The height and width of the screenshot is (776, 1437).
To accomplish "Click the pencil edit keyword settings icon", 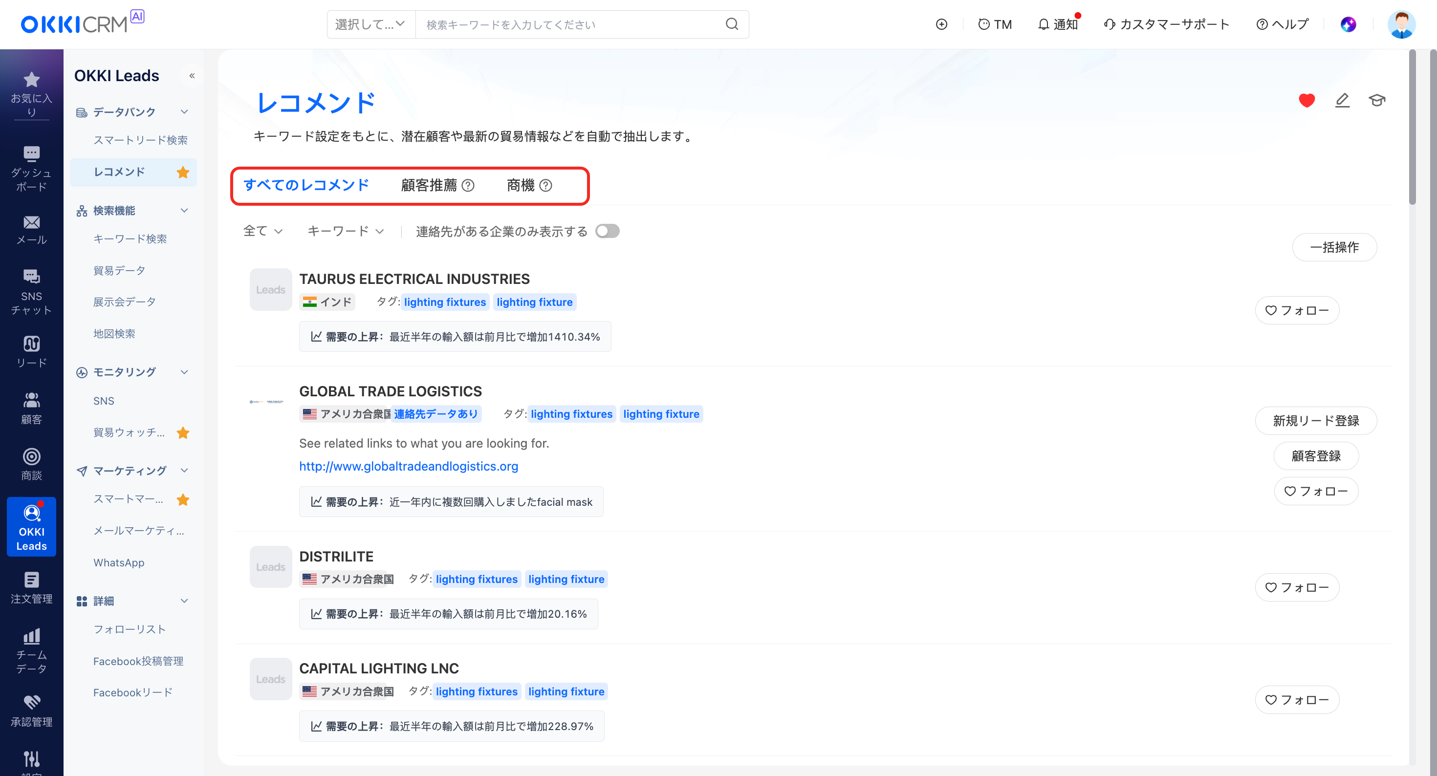I will pos(1342,100).
